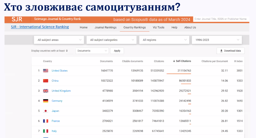
Task: Click the journal title search field
Action: coord(221,19)
